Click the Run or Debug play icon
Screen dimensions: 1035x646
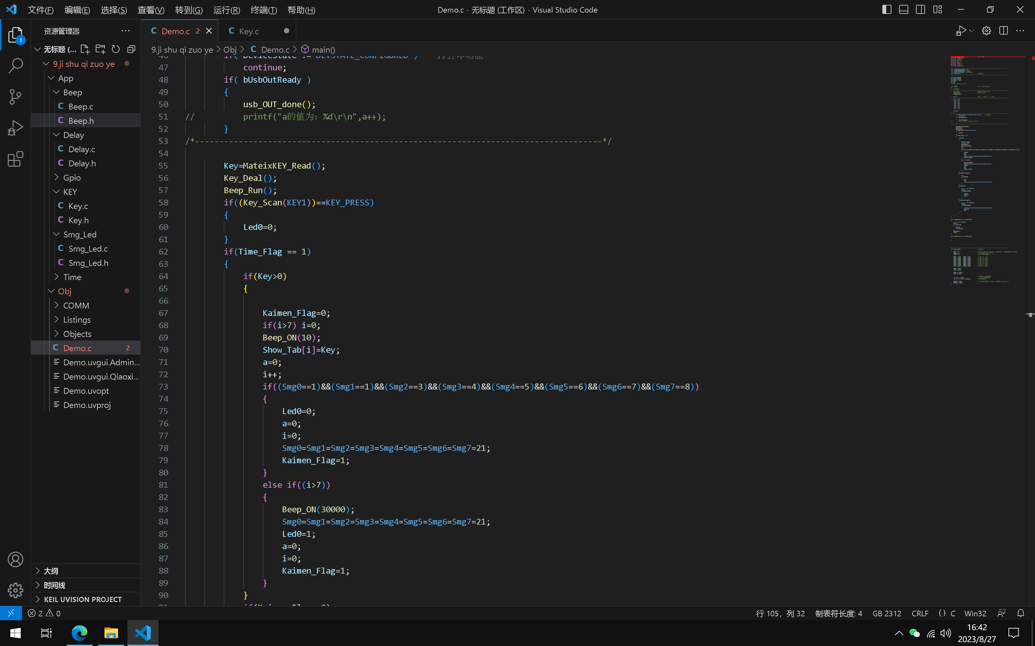(961, 31)
